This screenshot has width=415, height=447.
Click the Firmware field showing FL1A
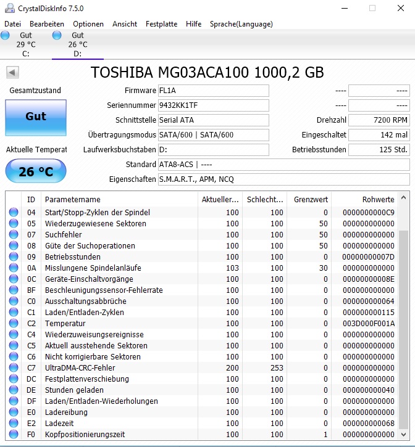coord(213,91)
